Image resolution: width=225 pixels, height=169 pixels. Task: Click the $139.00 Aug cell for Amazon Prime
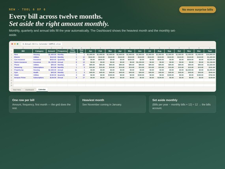click(x=159, y=78)
